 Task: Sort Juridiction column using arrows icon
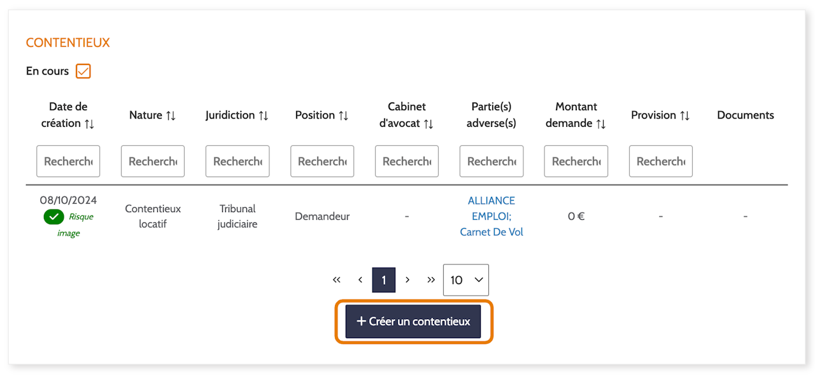[x=263, y=115]
